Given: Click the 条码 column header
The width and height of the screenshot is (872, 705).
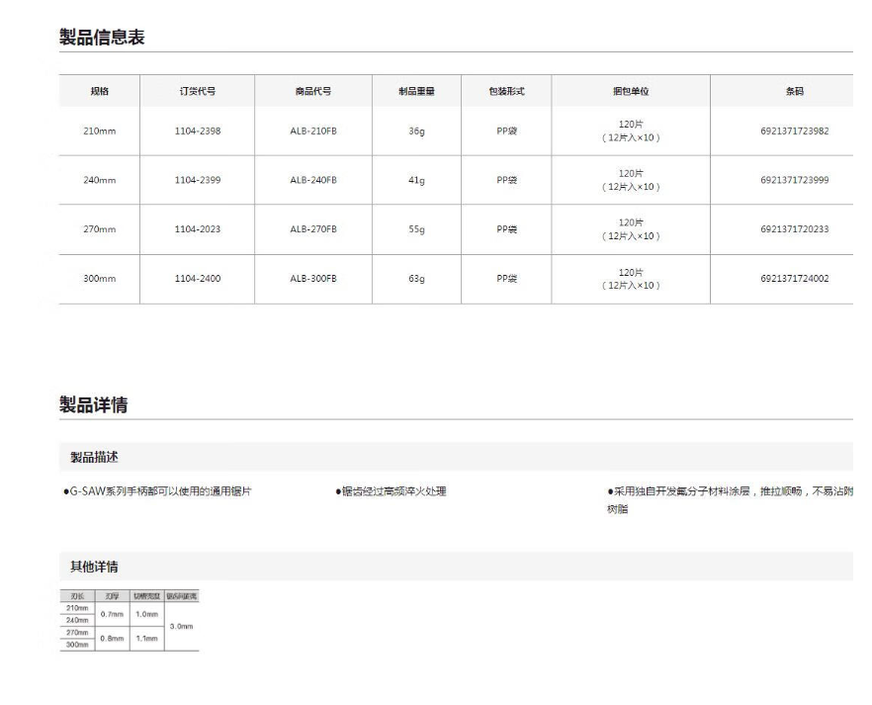Looking at the screenshot, I should coord(794,91).
